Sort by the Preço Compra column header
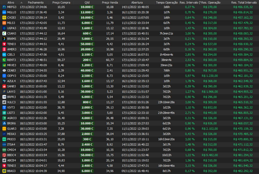 [x=61, y=3]
